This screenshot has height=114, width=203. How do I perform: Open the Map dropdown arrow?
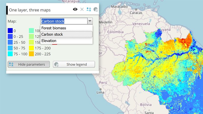[x=90, y=21]
